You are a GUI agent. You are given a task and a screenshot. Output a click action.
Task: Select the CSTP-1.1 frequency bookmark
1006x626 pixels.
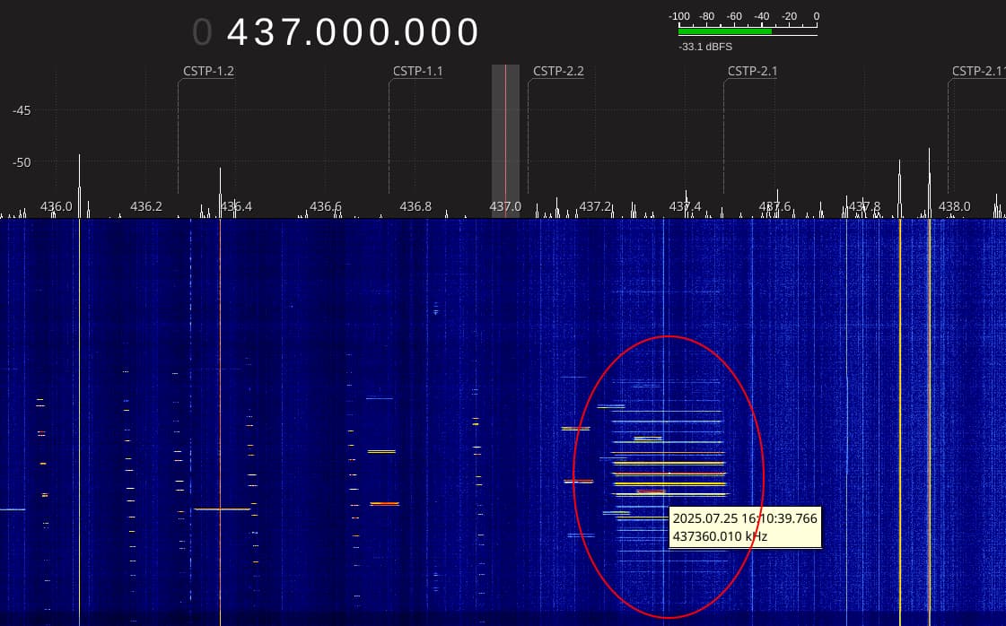coord(417,71)
